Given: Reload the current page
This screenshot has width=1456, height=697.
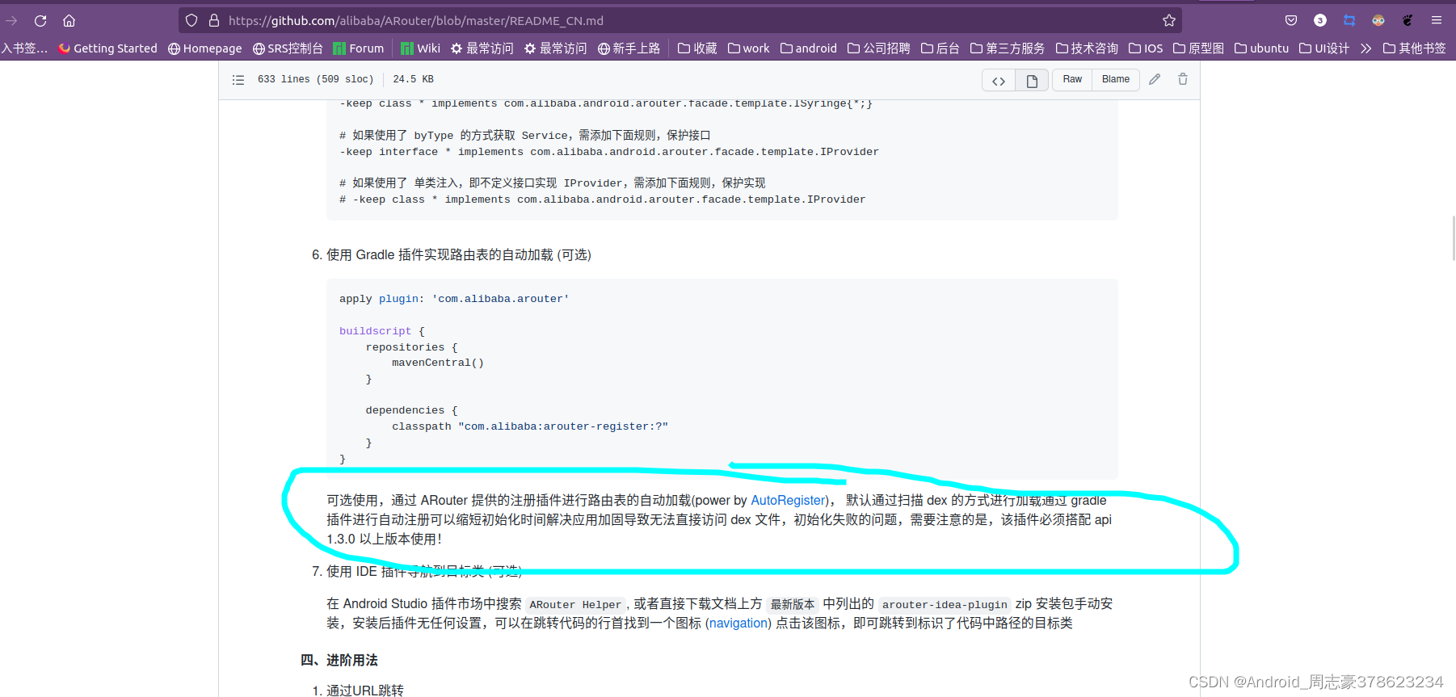Looking at the screenshot, I should 40,20.
